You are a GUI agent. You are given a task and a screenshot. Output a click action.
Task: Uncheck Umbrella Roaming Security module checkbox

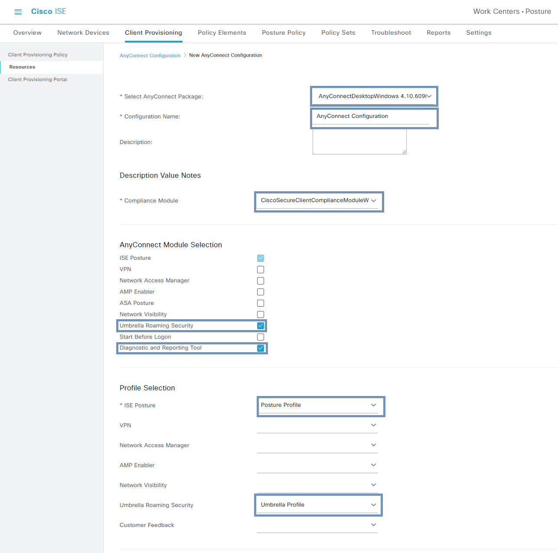[261, 326]
